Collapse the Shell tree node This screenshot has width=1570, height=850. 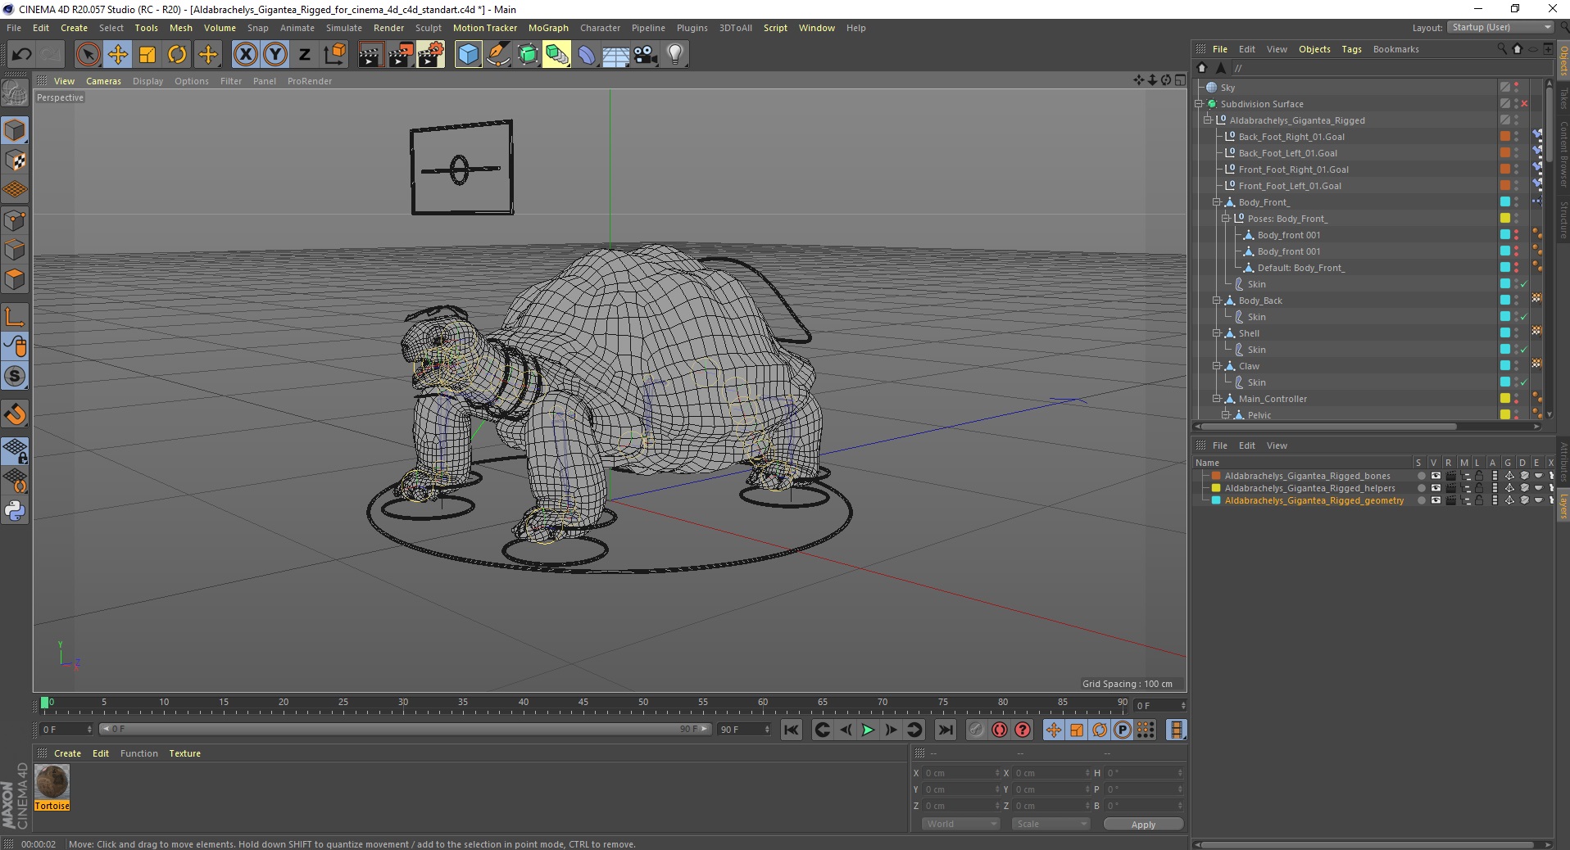(x=1217, y=333)
